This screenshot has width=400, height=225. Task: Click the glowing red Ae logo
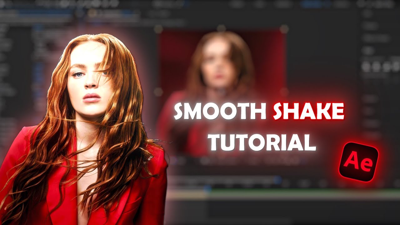tap(358, 162)
